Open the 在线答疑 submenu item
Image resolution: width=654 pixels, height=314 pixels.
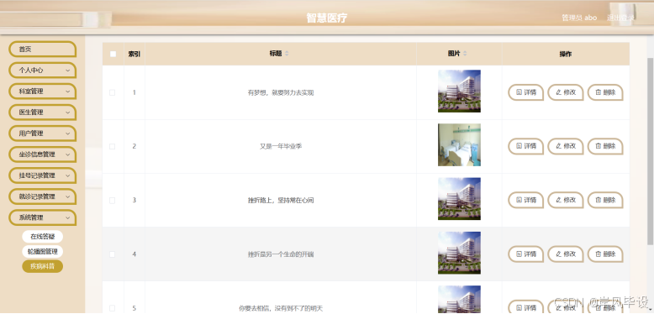pos(43,237)
